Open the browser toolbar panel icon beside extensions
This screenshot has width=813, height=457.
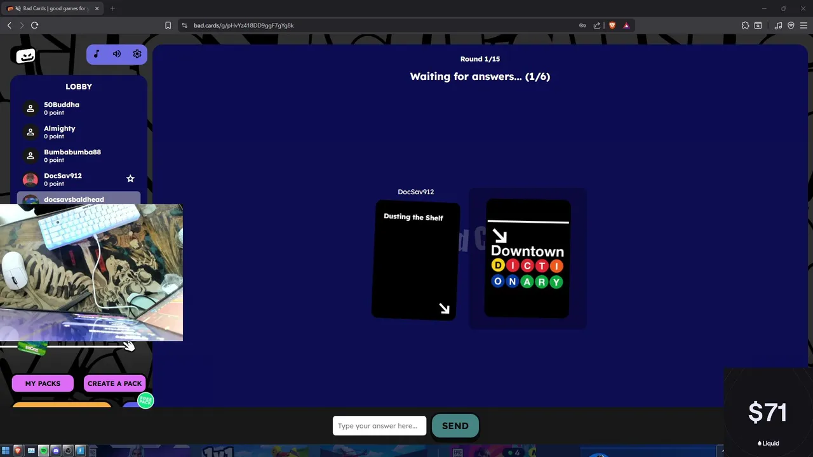coord(758,25)
